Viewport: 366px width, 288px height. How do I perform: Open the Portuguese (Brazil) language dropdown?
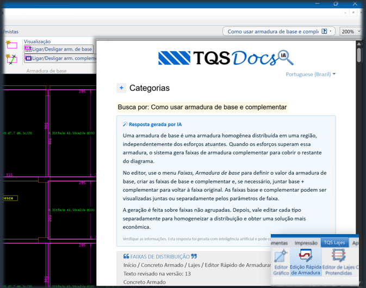pos(311,75)
